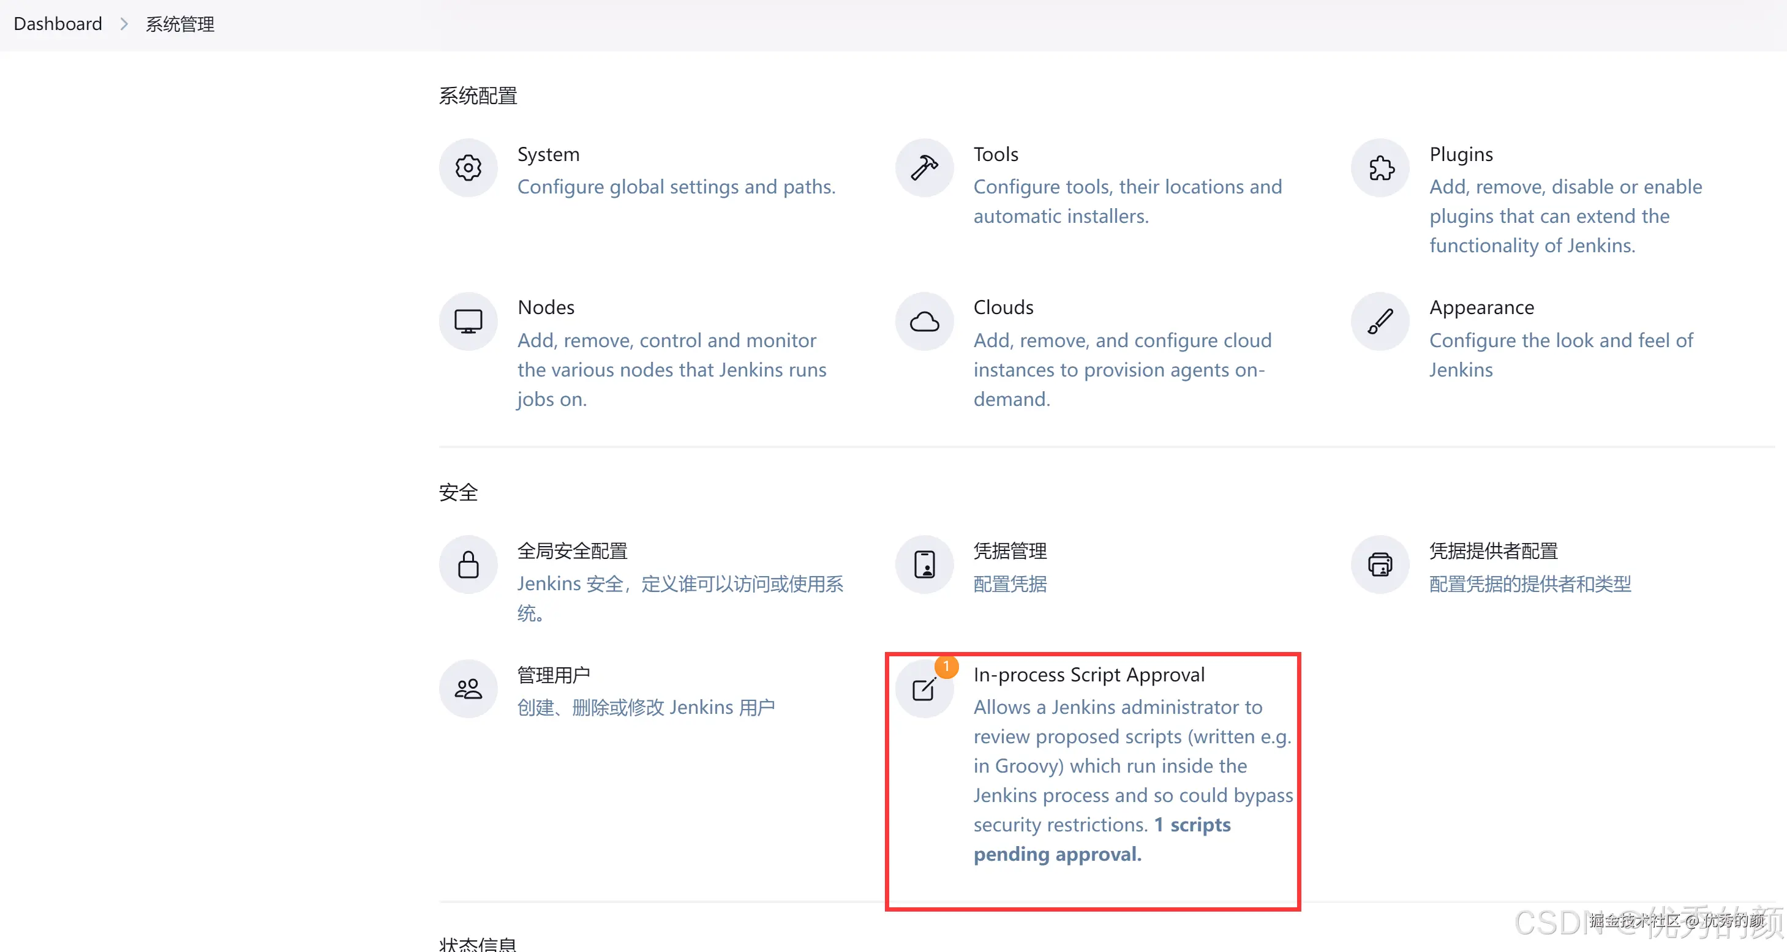Click the "配置凭据" description text
Screen dimensions: 1787x952
pyautogui.click(x=1010, y=584)
